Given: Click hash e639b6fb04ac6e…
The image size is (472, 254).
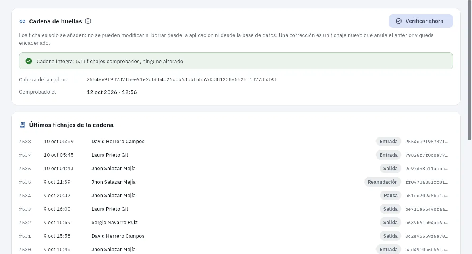Looking at the screenshot, I should click(426, 223).
